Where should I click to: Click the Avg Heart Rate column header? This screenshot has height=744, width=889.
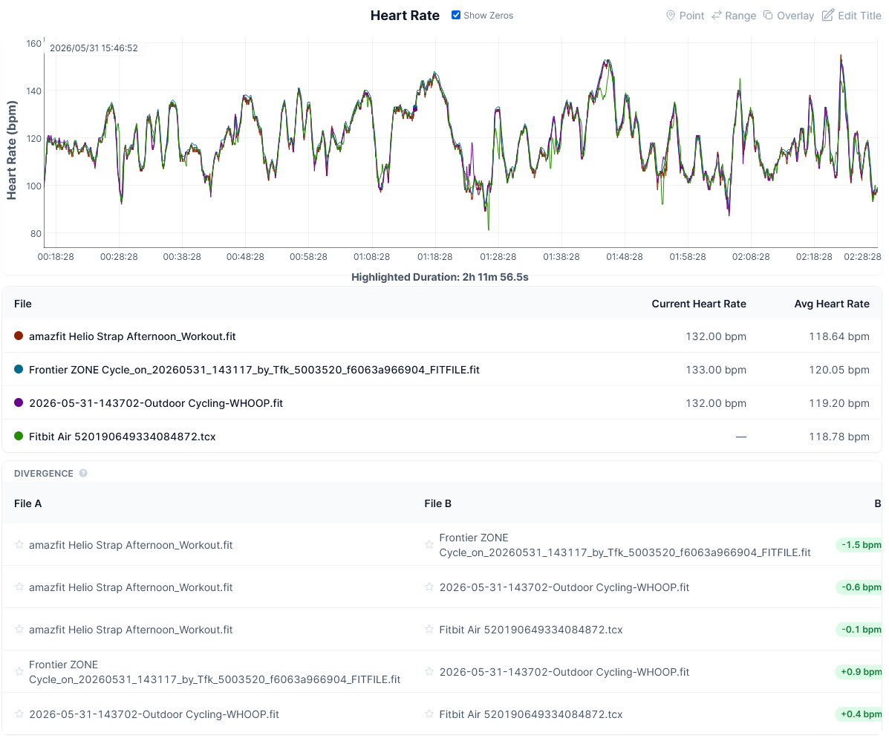click(832, 304)
